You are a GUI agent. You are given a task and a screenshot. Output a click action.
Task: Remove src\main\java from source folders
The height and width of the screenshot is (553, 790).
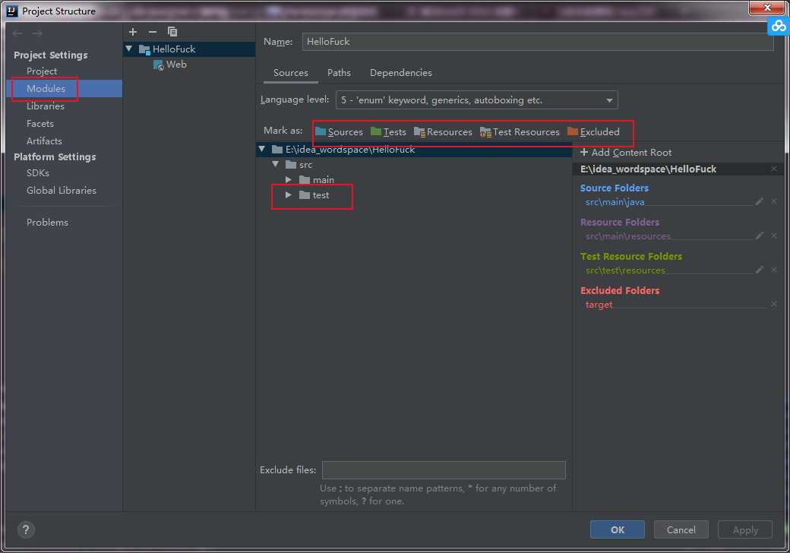774,201
